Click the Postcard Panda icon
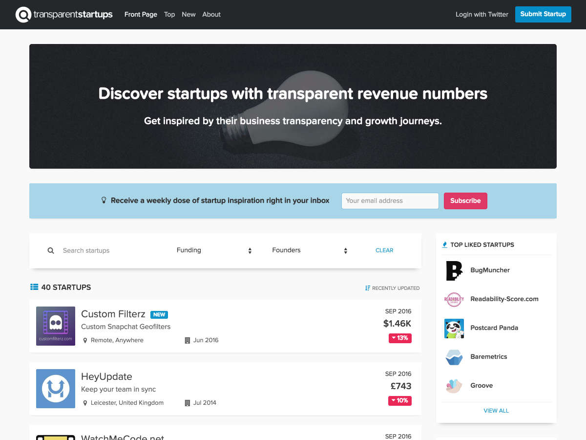 click(x=454, y=328)
